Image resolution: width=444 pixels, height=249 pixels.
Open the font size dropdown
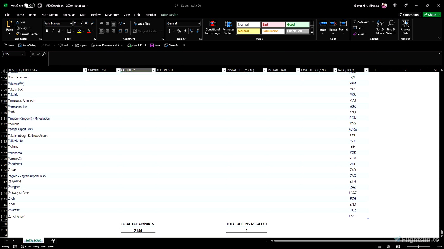click(x=82, y=24)
